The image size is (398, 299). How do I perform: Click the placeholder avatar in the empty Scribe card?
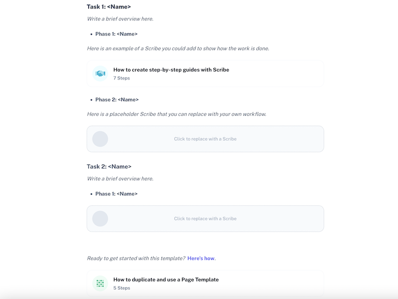click(x=100, y=139)
